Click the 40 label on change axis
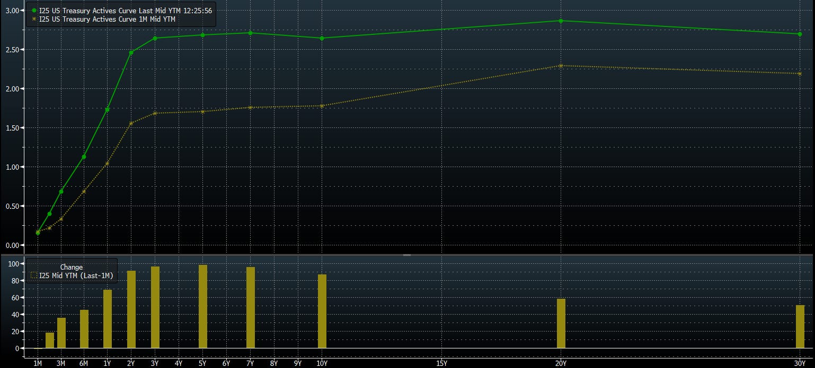Screen dimensions: 815x368 coord(15,315)
